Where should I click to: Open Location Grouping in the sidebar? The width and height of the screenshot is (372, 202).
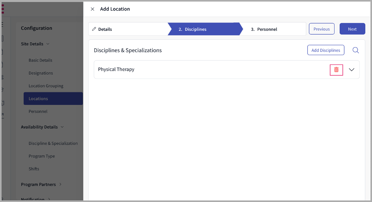click(x=46, y=86)
